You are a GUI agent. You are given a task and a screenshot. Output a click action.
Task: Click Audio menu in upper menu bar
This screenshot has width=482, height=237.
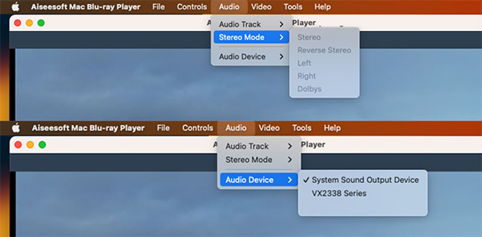229,7
